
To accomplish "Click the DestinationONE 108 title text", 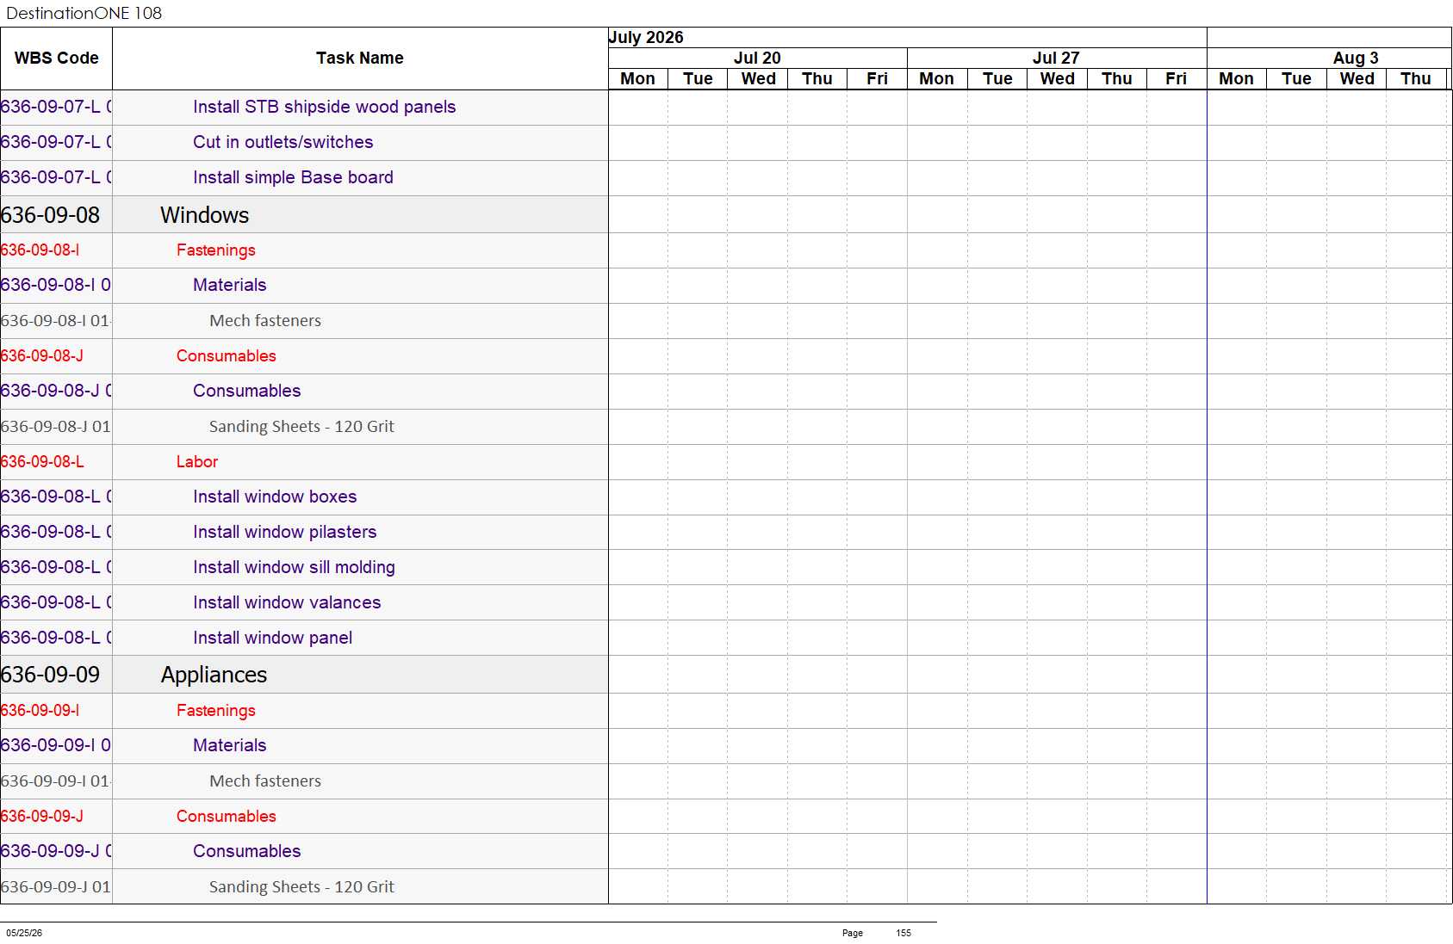I will [x=84, y=13].
